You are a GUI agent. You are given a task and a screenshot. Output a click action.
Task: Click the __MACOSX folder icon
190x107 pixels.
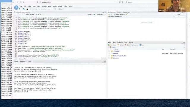click(112, 51)
